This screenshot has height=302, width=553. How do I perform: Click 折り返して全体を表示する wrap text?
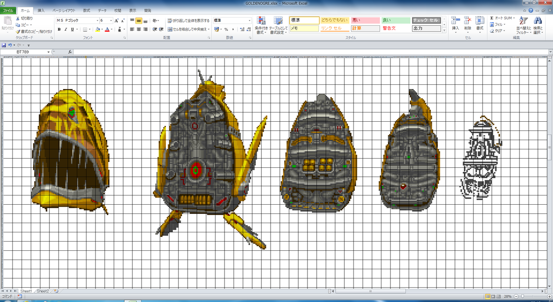[188, 21]
